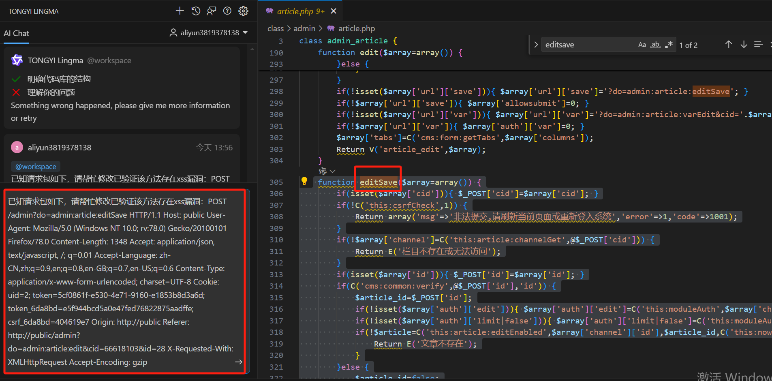Expand the Replace field in find widget

536,45
